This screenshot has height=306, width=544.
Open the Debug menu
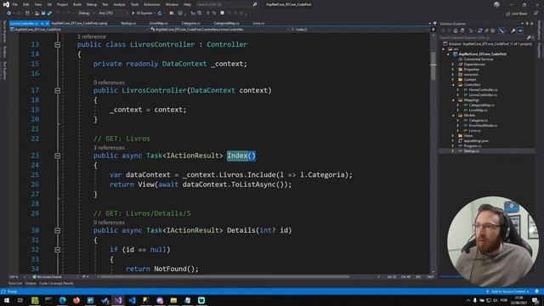(x=92, y=4)
